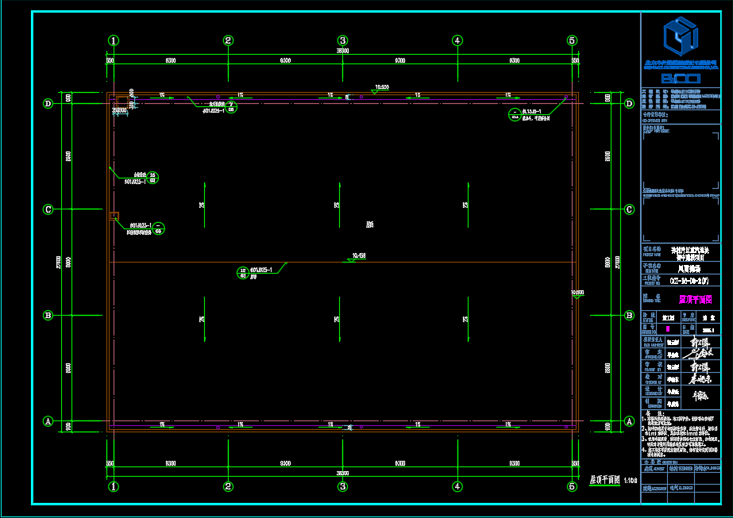
Task: Select axis bubble C left of the plan
Action: [48, 209]
